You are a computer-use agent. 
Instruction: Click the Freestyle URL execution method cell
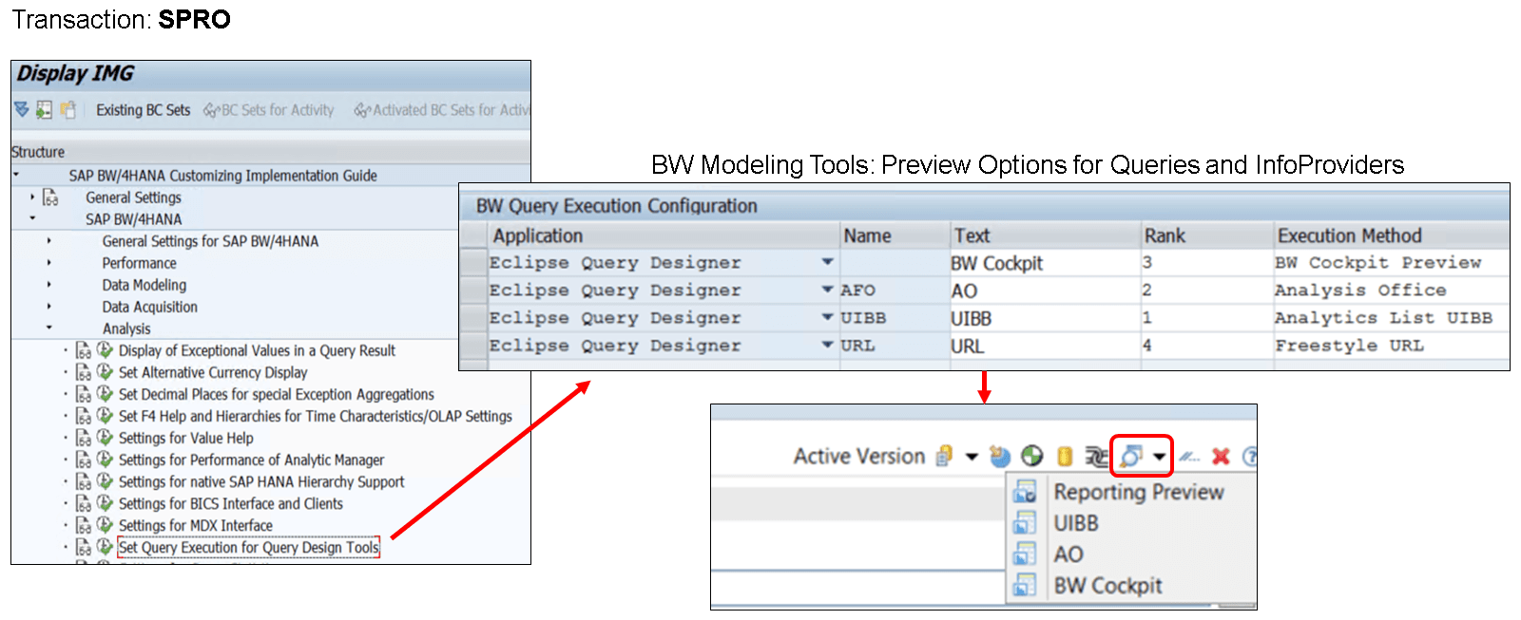click(x=1390, y=346)
